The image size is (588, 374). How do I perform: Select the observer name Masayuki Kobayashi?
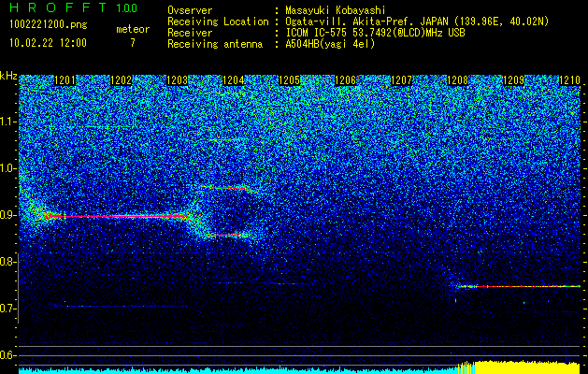coord(335,10)
